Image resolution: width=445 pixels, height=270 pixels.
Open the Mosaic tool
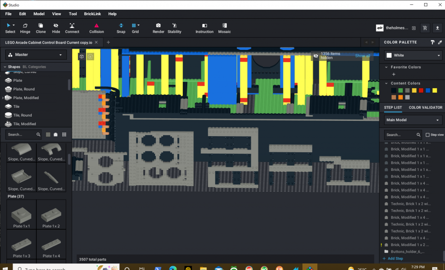[224, 27]
